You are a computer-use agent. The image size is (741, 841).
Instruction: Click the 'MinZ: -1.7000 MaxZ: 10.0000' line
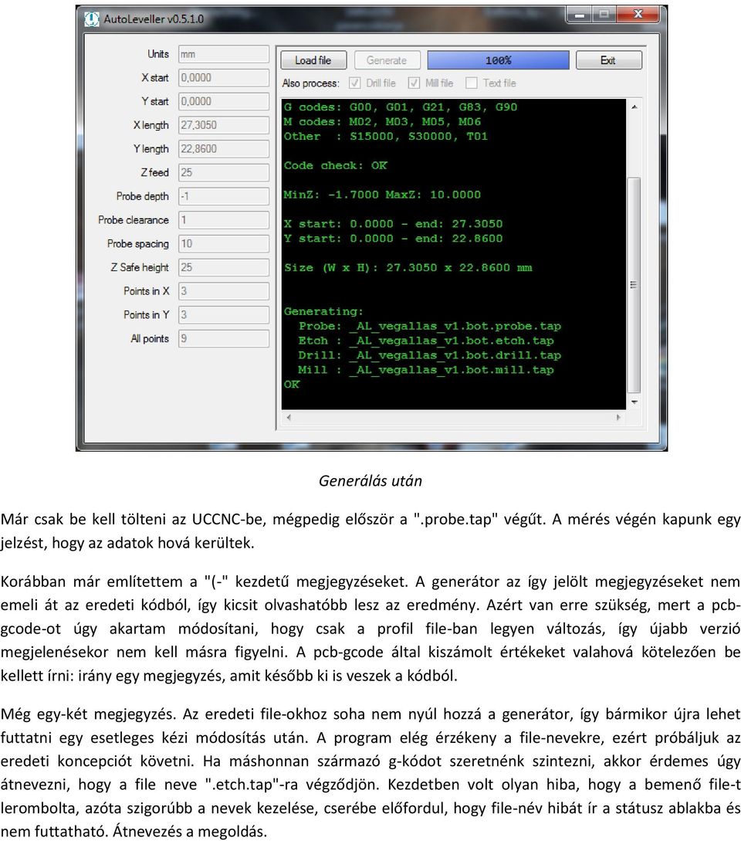(x=382, y=195)
